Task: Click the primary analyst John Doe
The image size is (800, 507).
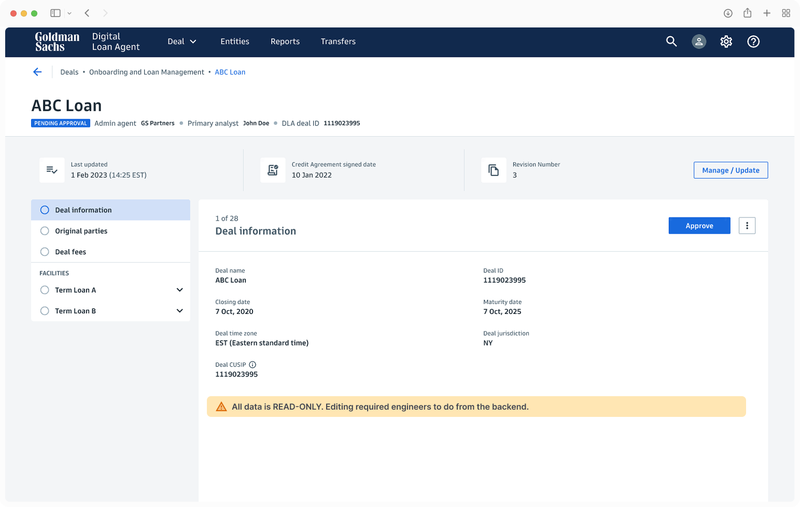Action: pos(256,123)
